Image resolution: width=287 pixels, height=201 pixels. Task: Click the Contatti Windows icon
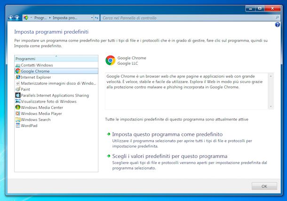[18, 65]
